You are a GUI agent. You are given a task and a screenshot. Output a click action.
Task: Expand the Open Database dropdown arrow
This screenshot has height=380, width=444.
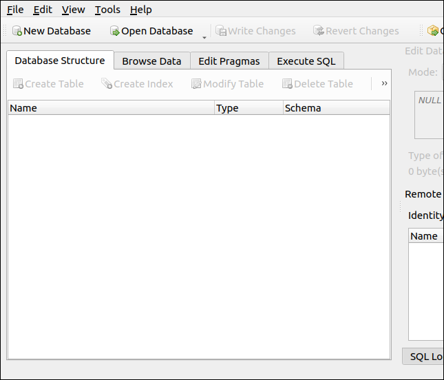point(204,37)
